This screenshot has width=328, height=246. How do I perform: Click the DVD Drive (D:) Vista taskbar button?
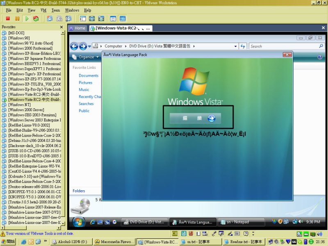pyautogui.click(x=145, y=222)
